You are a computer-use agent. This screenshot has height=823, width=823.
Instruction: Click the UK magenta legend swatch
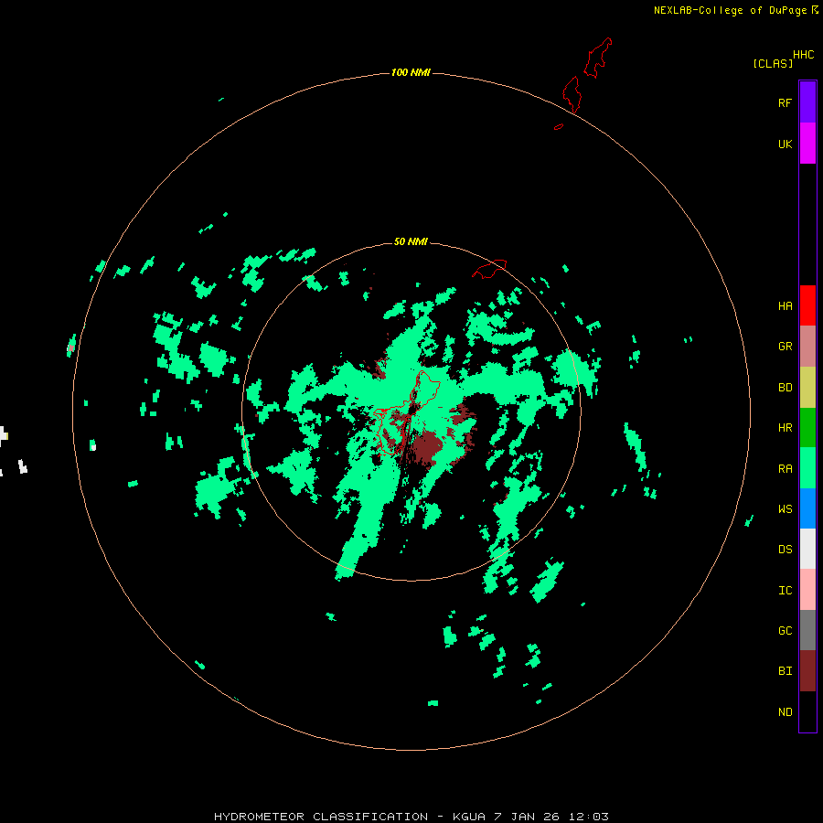807,144
